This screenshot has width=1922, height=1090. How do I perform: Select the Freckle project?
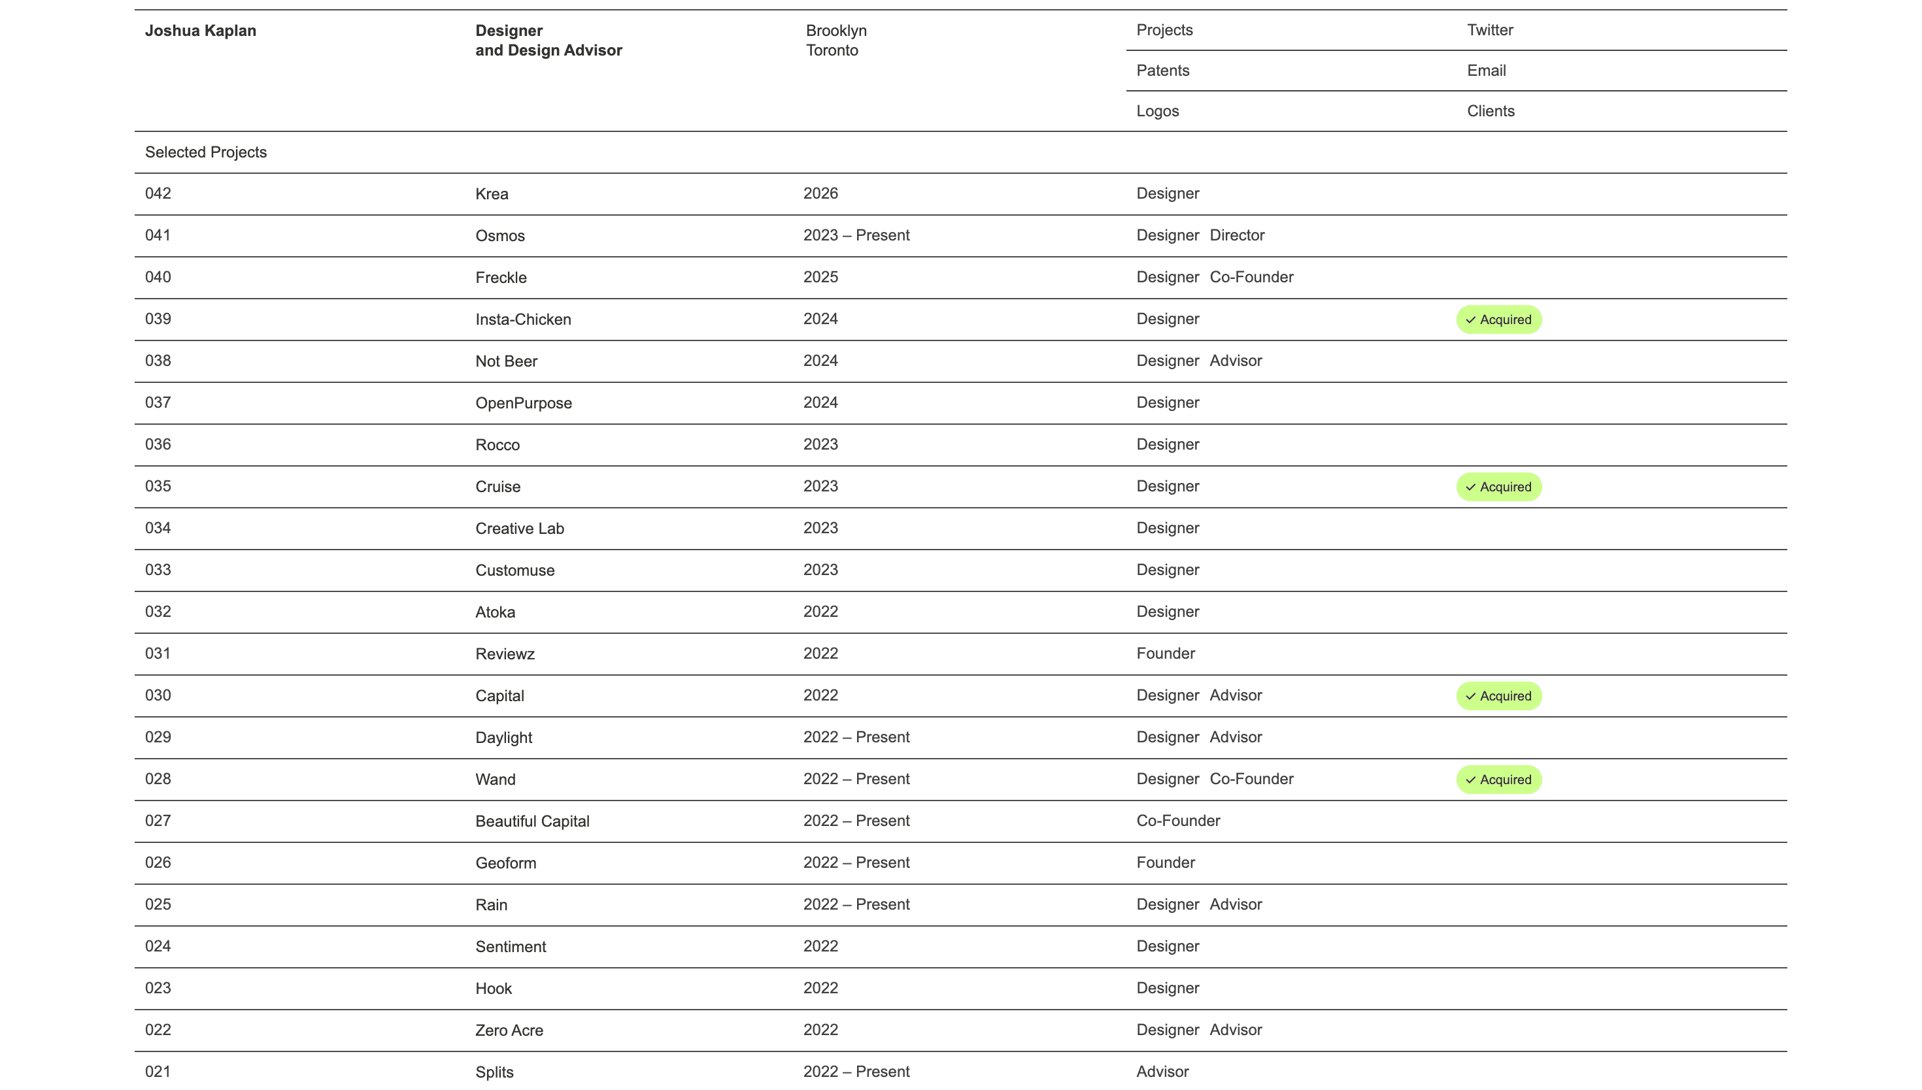tap(501, 278)
